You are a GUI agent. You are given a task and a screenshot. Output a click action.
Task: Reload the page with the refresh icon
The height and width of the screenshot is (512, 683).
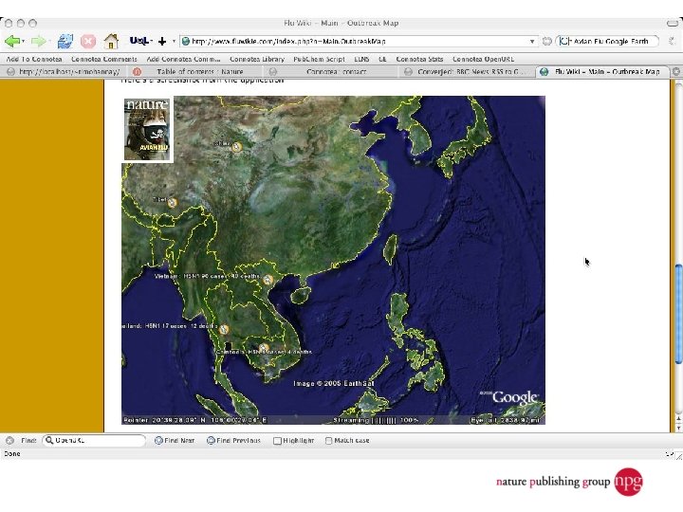click(x=65, y=42)
